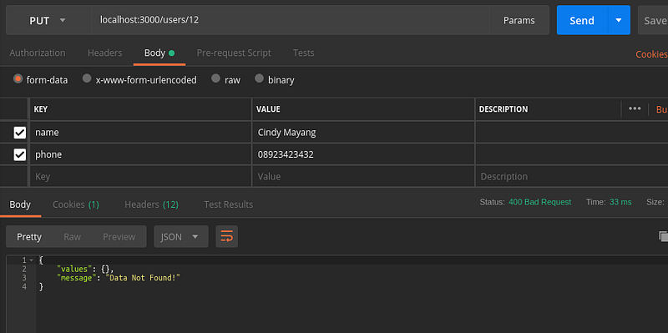Click the empty Value input placeholder
Screen dimensions: 668x333
(363, 176)
